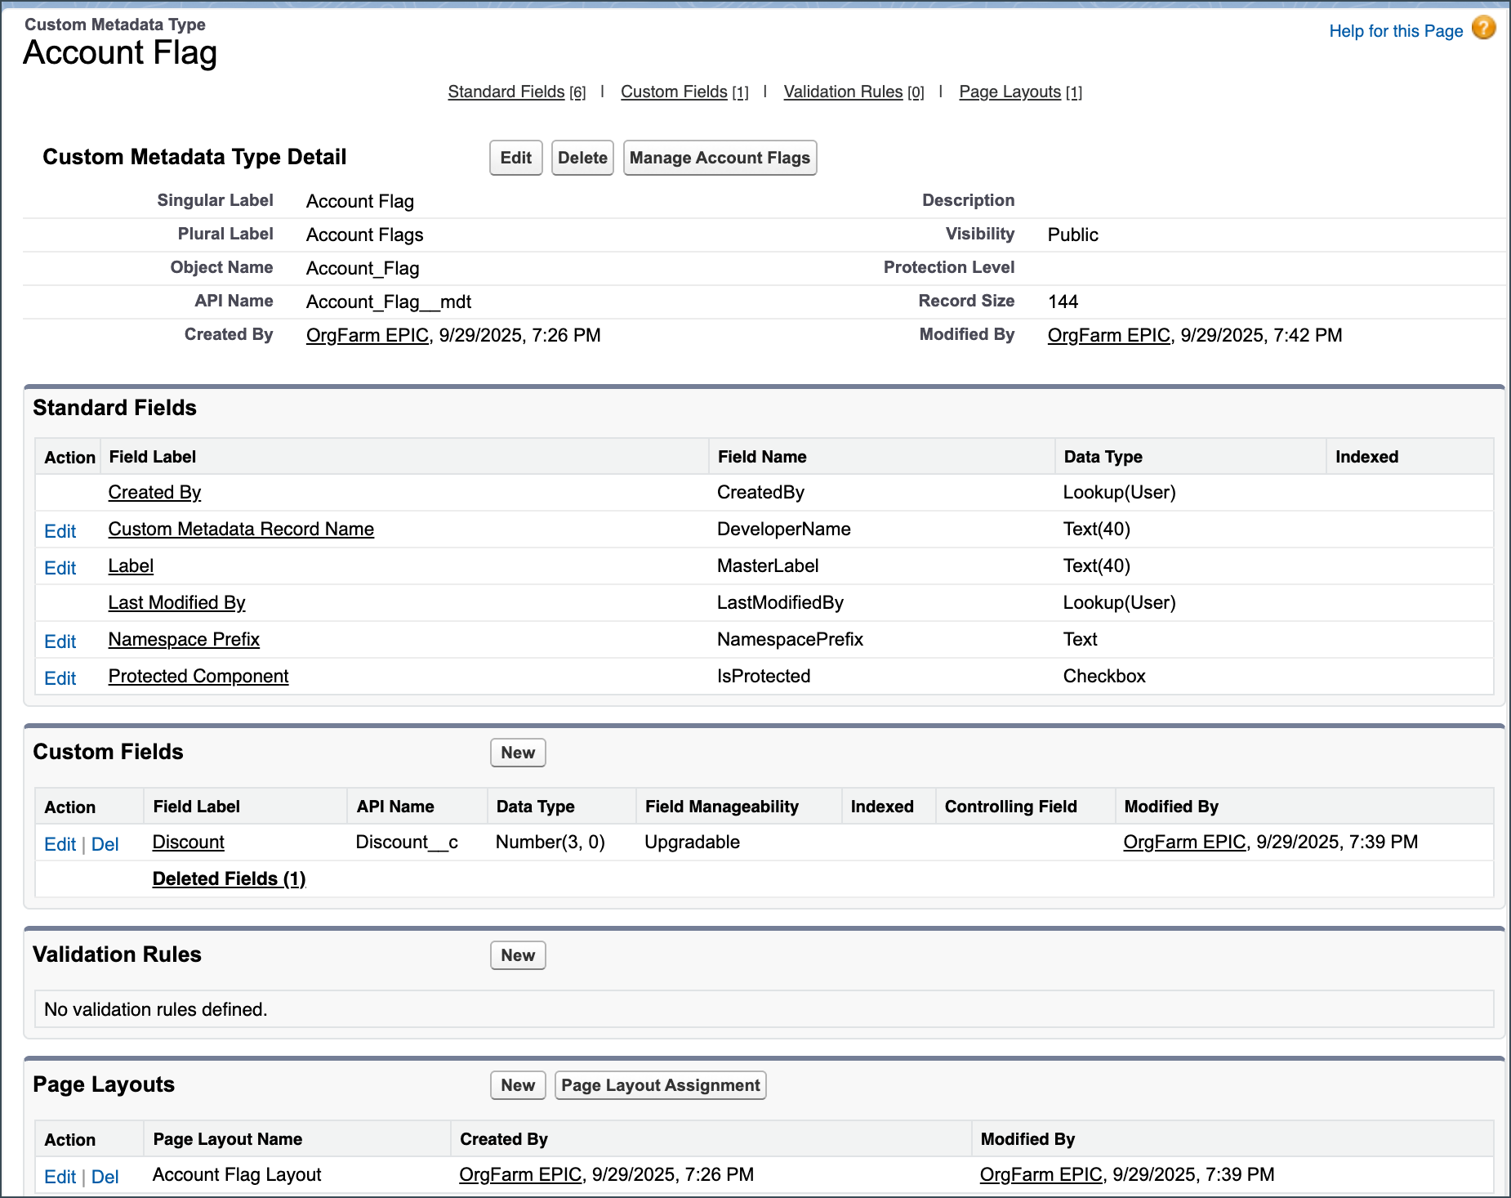Go to Validation Rules anchor link
Screen dimensions: 1511x1198
pos(842,92)
